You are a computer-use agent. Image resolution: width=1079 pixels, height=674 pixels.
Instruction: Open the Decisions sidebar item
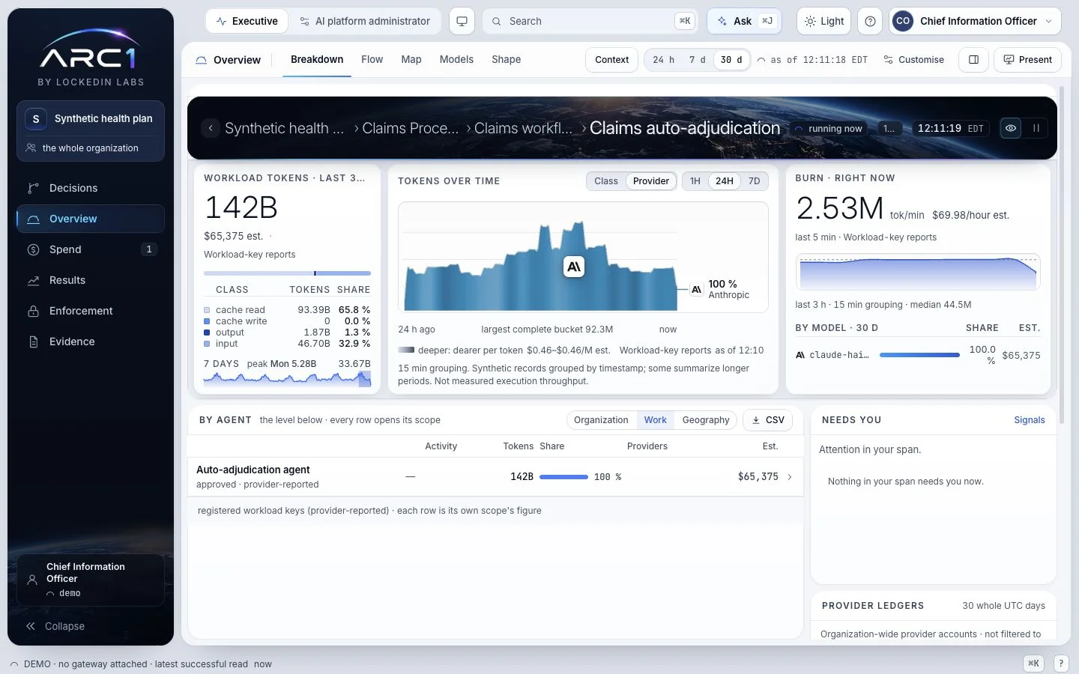point(90,188)
